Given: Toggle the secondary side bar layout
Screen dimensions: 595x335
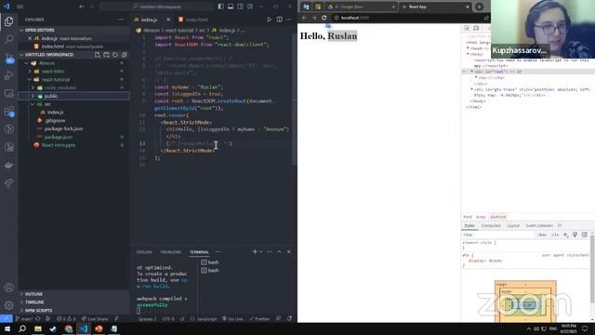Looking at the screenshot, I should [x=240, y=7].
